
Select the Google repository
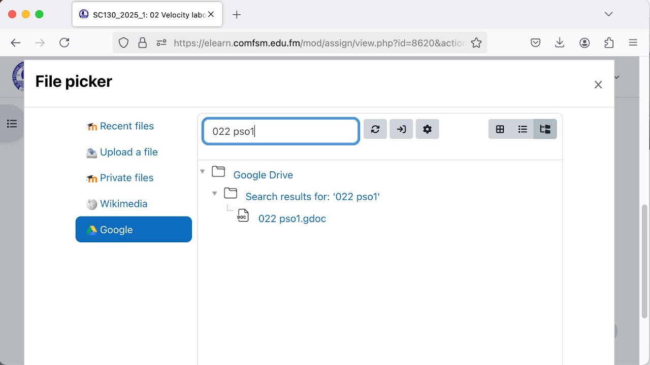pyautogui.click(x=134, y=230)
